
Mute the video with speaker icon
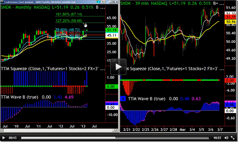226,138
